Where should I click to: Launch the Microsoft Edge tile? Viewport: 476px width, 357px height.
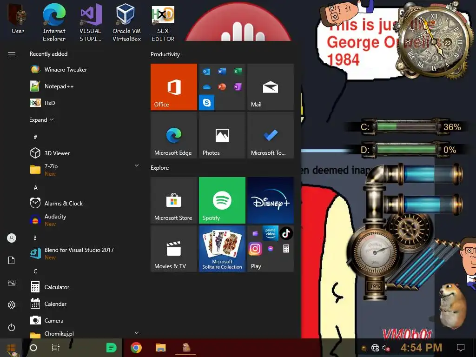(x=174, y=135)
